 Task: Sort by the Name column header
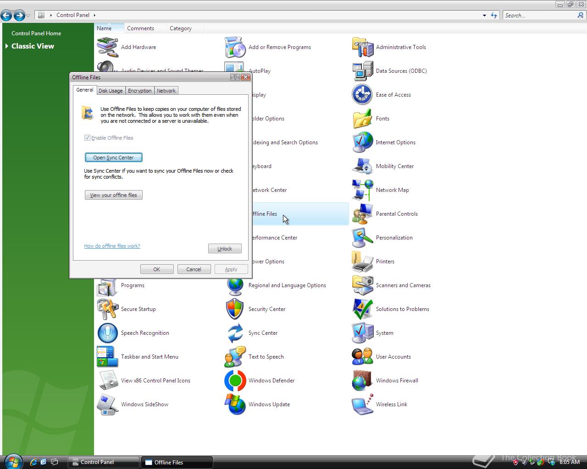(109, 28)
